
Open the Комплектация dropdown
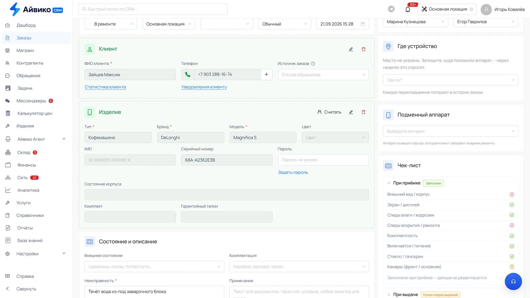(x=299, y=267)
